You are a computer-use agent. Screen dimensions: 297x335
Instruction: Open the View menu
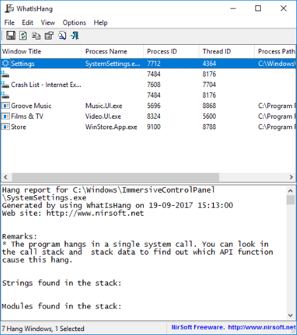tap(48, 22)
